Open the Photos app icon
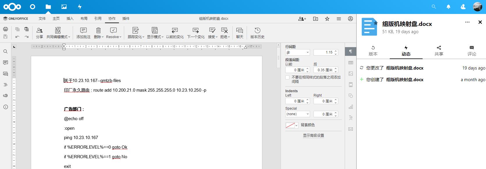 click(x=64, y=7)
